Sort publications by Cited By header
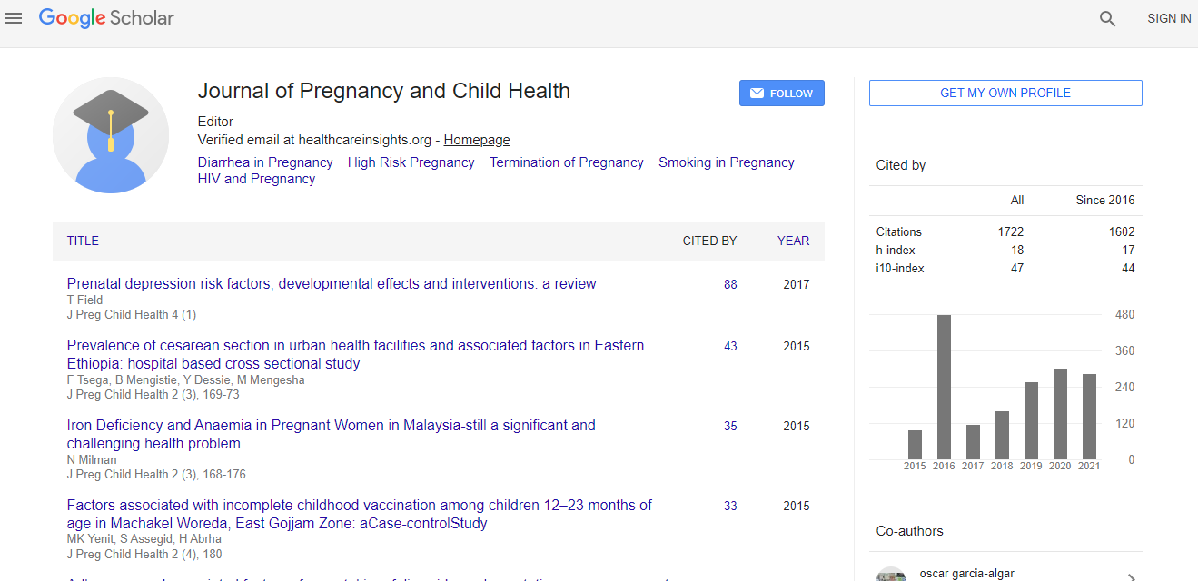1198x581 pixels. click(x=709, y=241)
